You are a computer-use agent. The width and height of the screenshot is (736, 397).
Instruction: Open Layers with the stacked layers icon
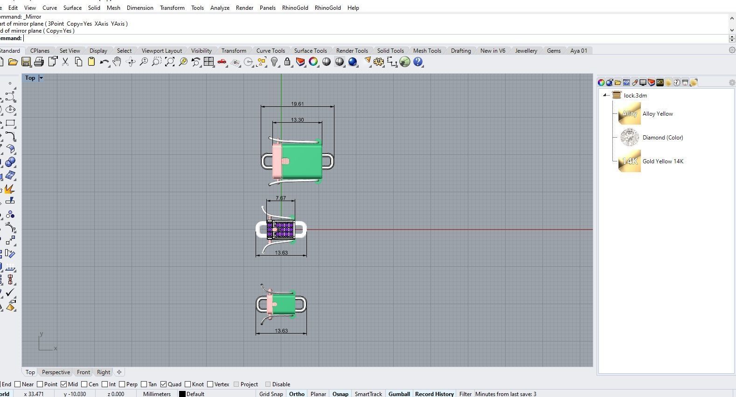(x=300, y=62)
